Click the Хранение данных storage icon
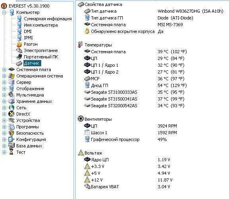This screenshot has height=199, width=229. pos(12,101)
